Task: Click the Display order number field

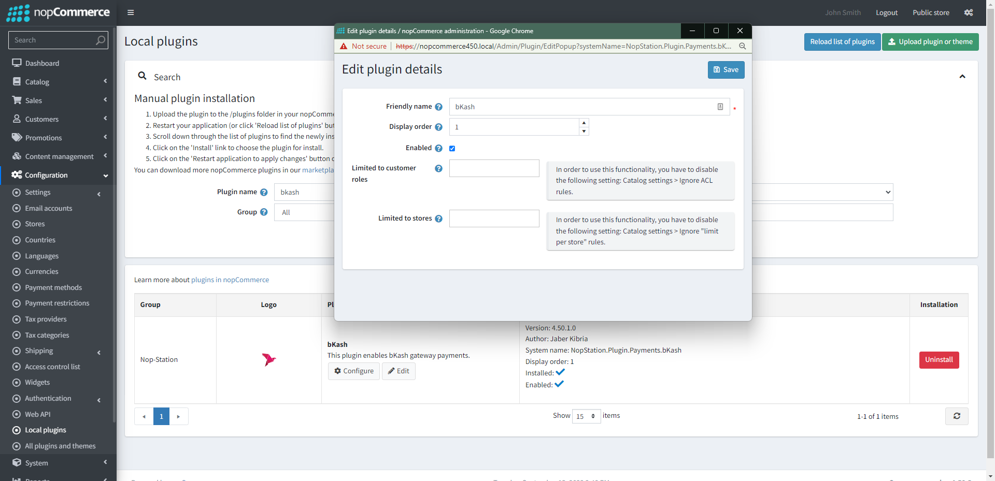Action: point(514,127)
